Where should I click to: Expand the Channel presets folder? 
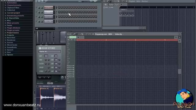14,5
